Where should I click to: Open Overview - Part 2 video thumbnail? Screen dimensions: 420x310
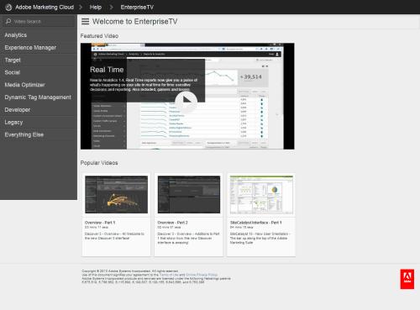click(189, 195)
